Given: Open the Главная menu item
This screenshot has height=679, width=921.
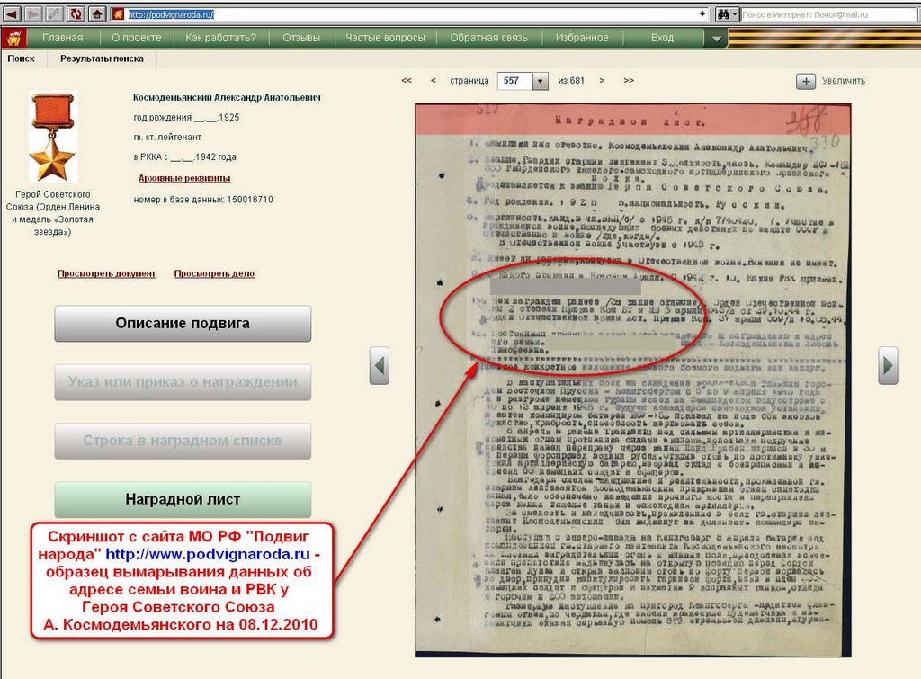Looking at the screenshot, I should pyautogui.click(x=63, y=38).
